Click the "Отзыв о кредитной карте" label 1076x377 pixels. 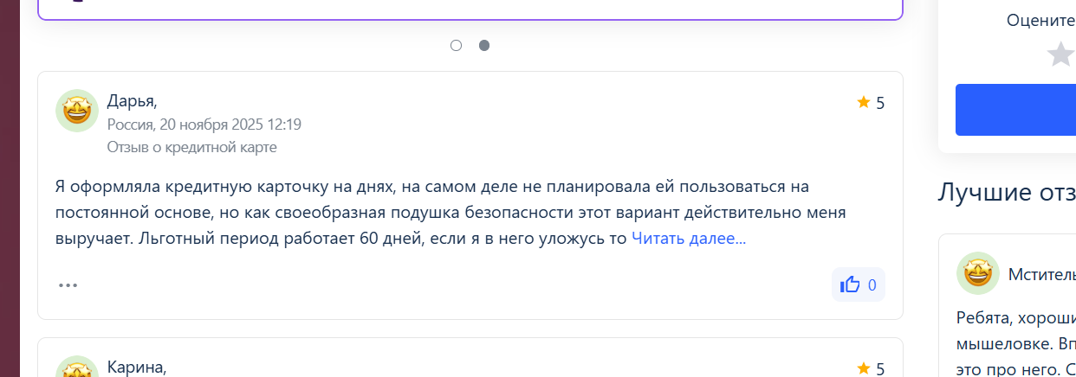pyautogui.click(x=192, y=147)
